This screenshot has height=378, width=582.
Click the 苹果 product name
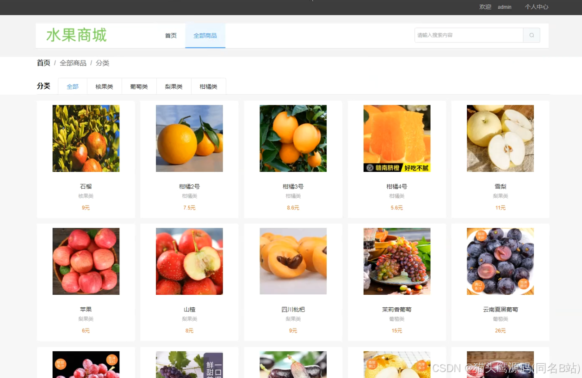pyautogui.click(x=86, y=310)
